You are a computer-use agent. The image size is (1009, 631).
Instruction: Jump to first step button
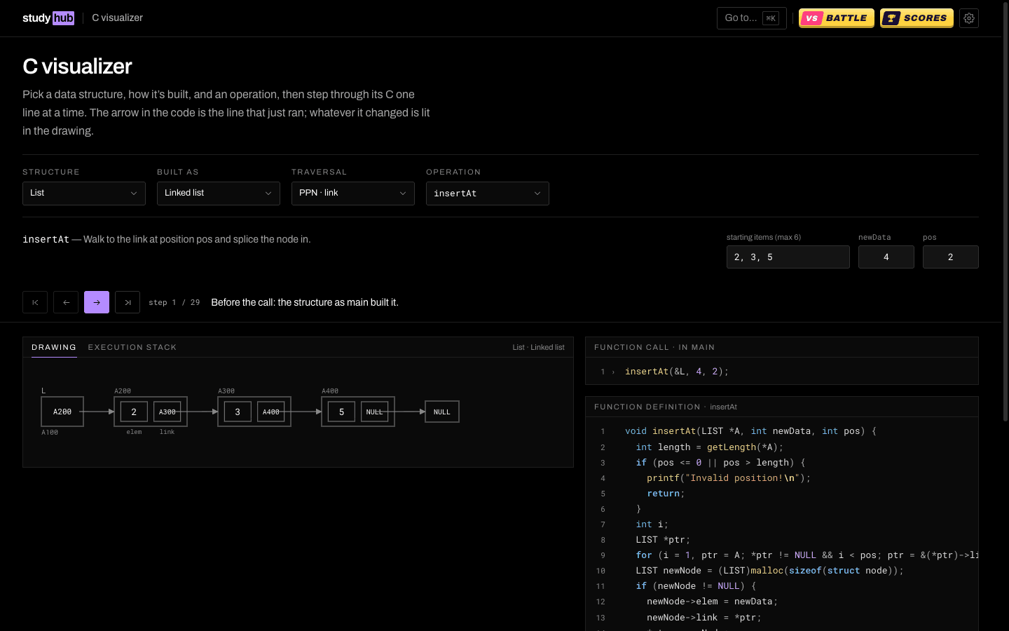(x=35, y=302)
